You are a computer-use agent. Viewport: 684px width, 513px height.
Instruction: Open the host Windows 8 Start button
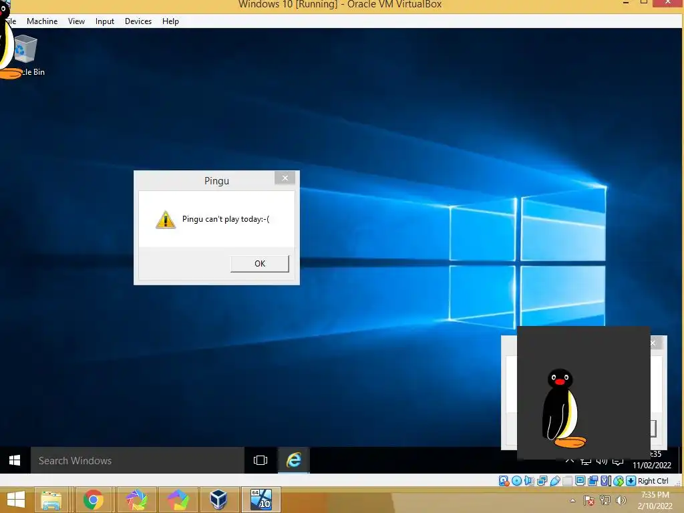coord(16,500)
